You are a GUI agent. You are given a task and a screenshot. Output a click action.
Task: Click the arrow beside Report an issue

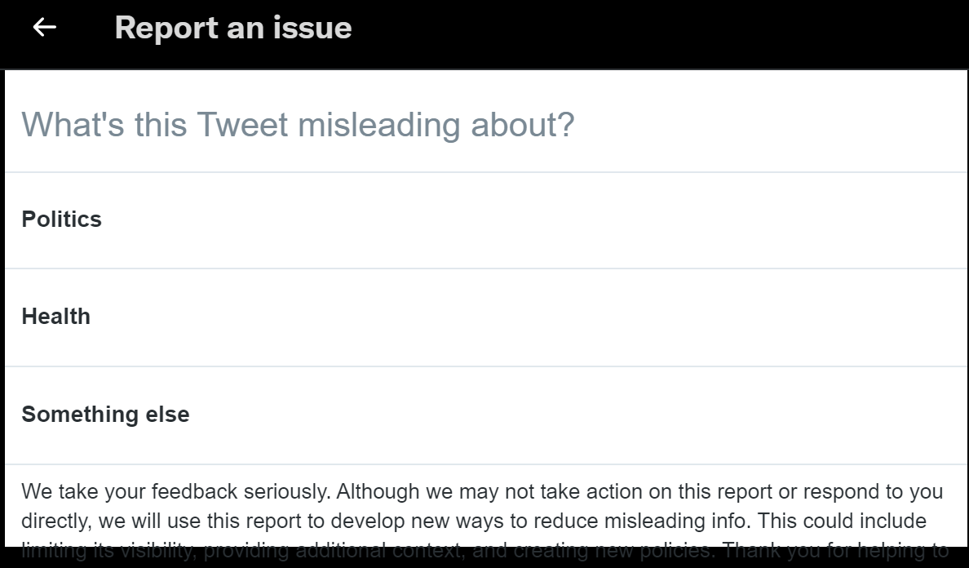[45, 27]
